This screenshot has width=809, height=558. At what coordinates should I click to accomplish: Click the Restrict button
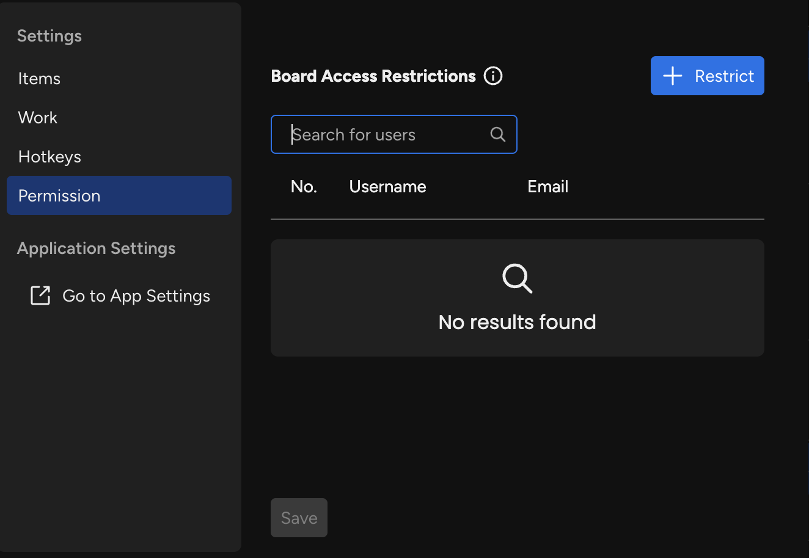[707, 76]
